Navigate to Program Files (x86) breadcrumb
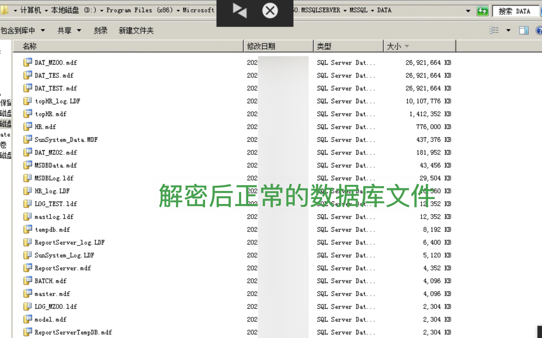The image size is (542, 338). pos(139,11)
